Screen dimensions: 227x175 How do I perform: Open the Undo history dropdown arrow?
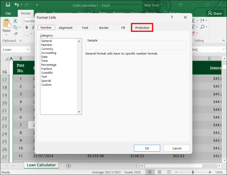click(21, 5)
